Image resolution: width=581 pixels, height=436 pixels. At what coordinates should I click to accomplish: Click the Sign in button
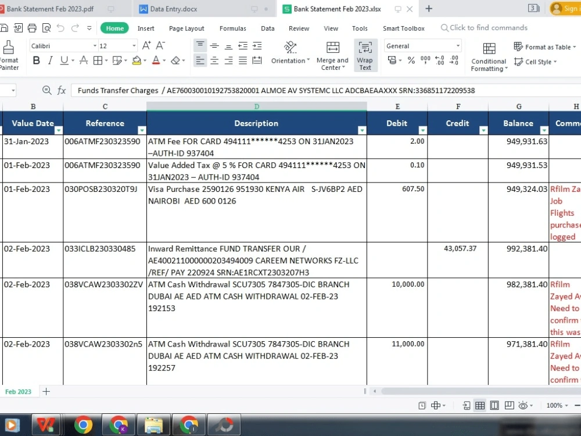point(565,9)
